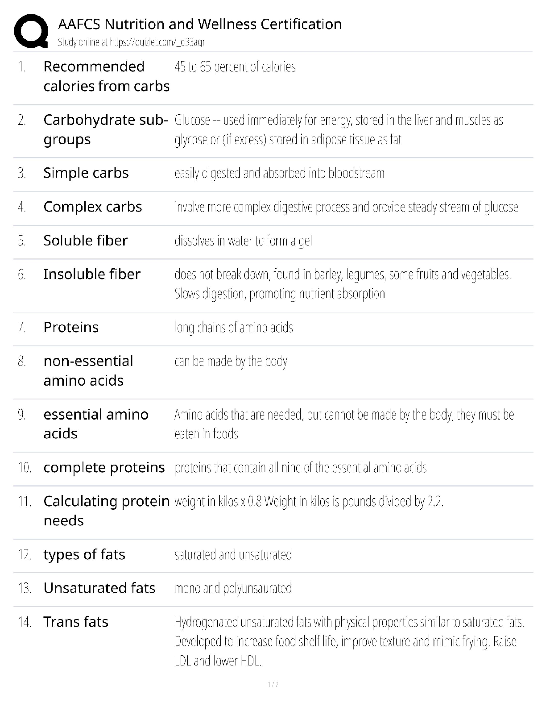Select the essential amino acids term
Screen dimensions: 546x707
[96, 424]
